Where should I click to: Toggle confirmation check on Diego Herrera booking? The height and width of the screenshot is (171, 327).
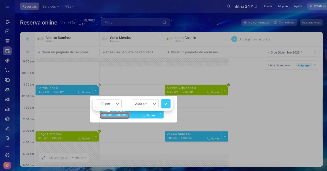click(99, 131)
